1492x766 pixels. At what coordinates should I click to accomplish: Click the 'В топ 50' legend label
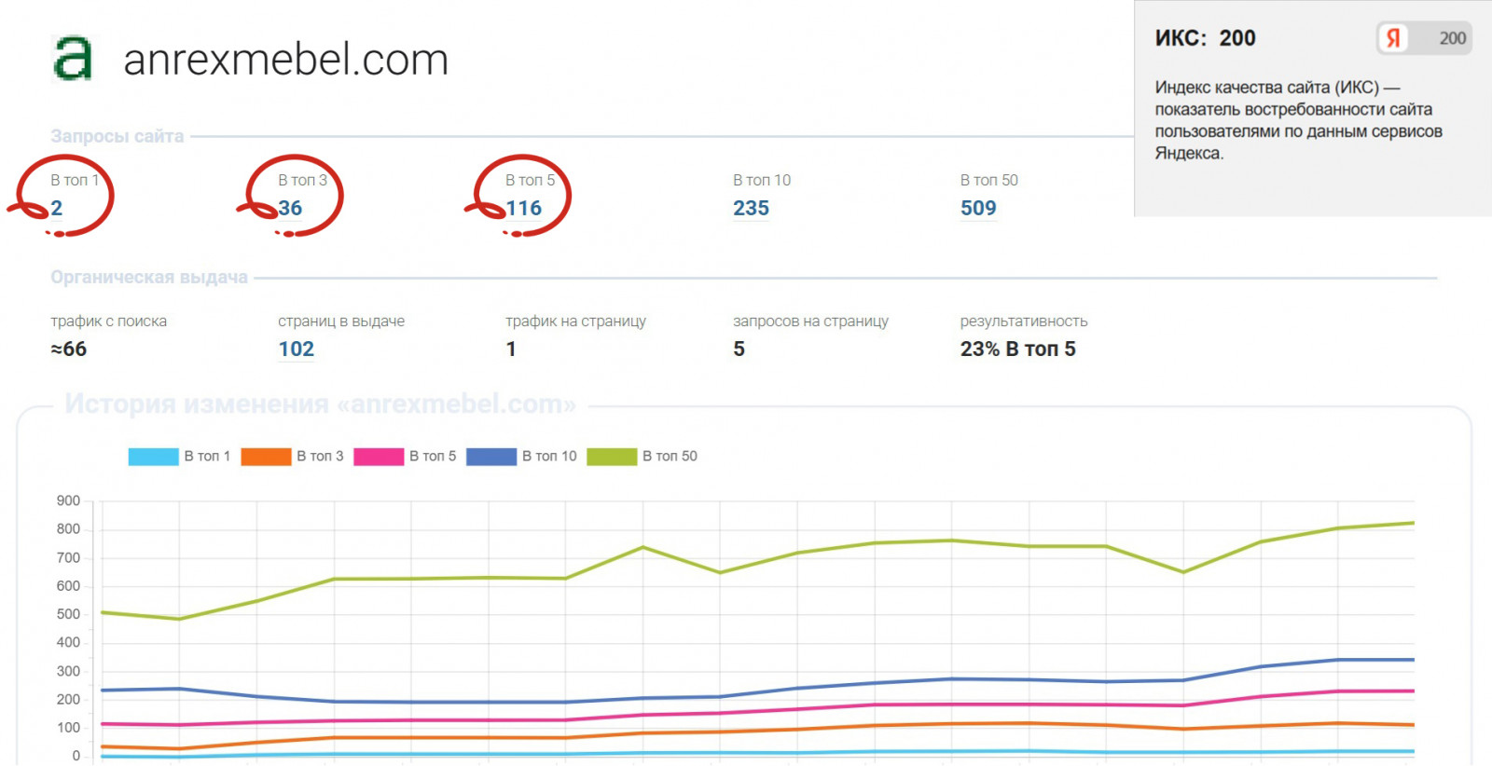670,457
